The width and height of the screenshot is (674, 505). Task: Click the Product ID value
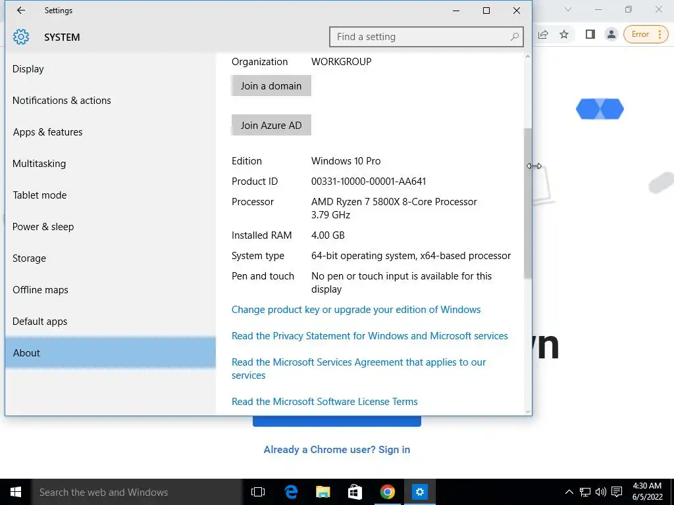coord(369,181)
